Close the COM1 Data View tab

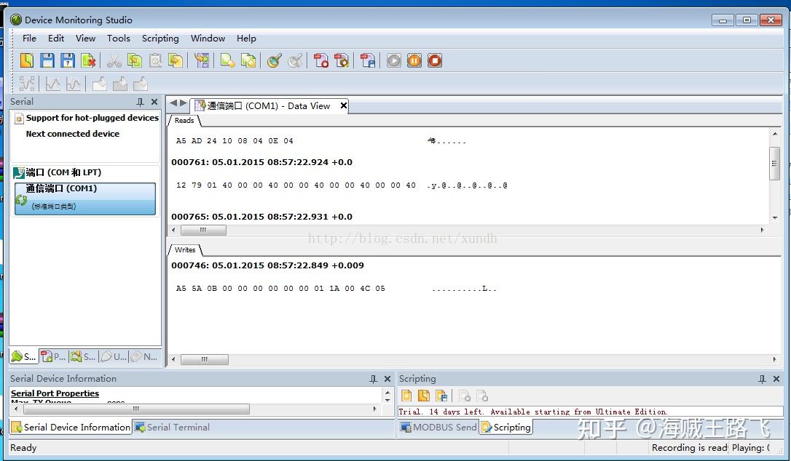point(344,105)
